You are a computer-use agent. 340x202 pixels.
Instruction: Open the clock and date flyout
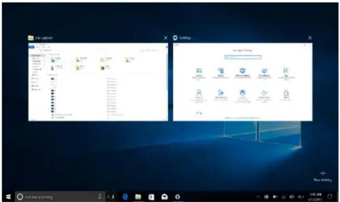point(315,197)
